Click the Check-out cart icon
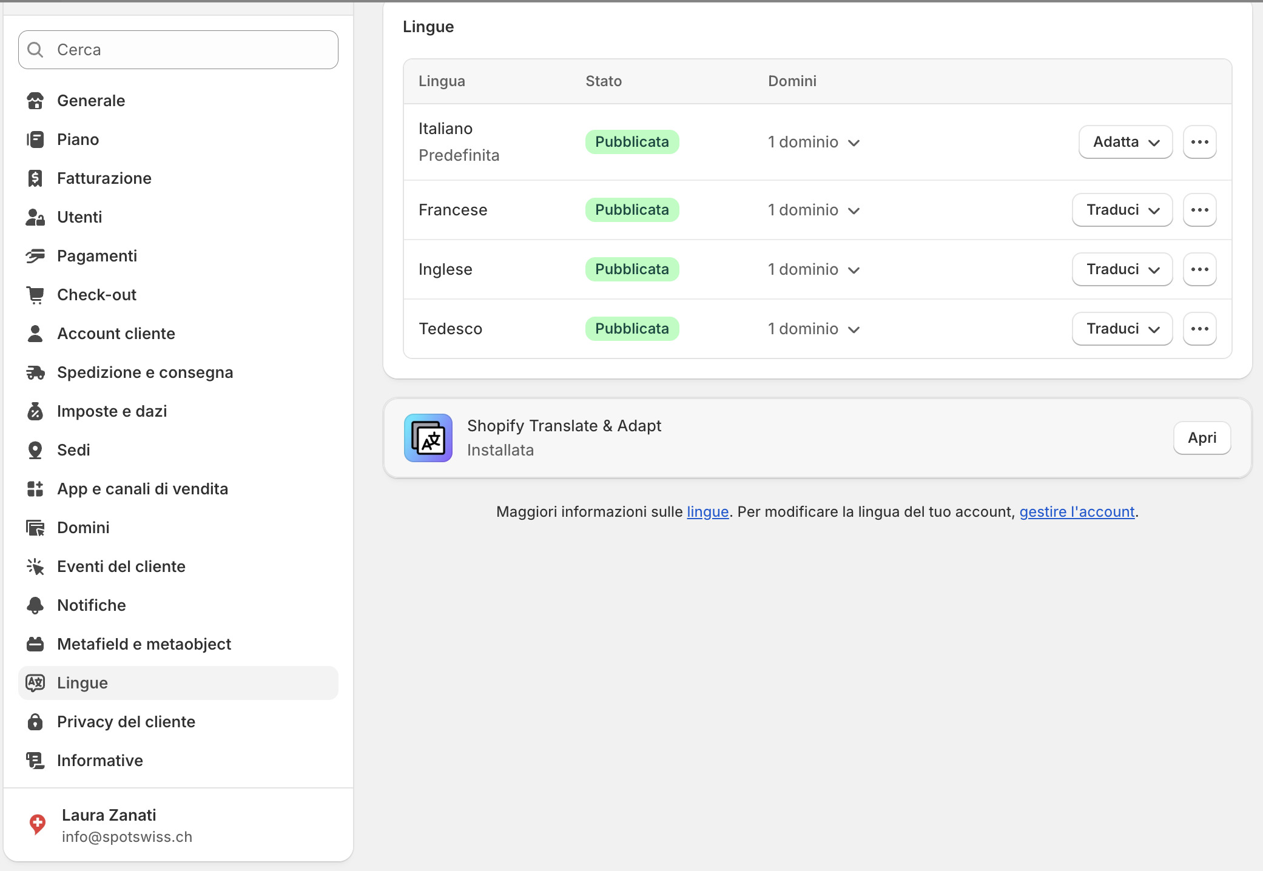Viewport: 1263px width, 871px height. tap(35, 295)
